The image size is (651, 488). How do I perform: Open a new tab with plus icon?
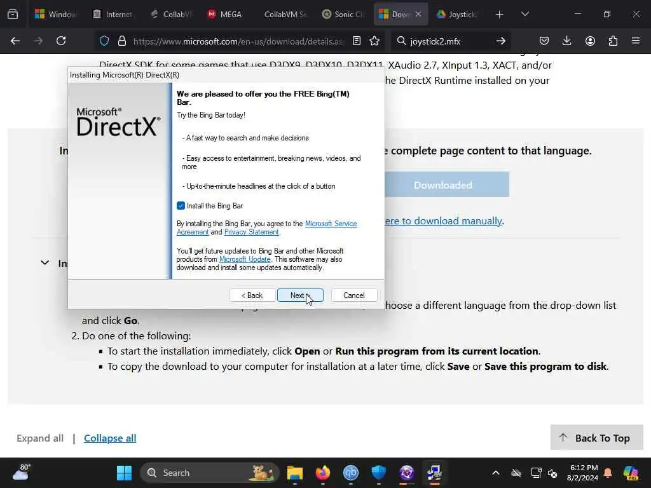(x=500, y=14)
